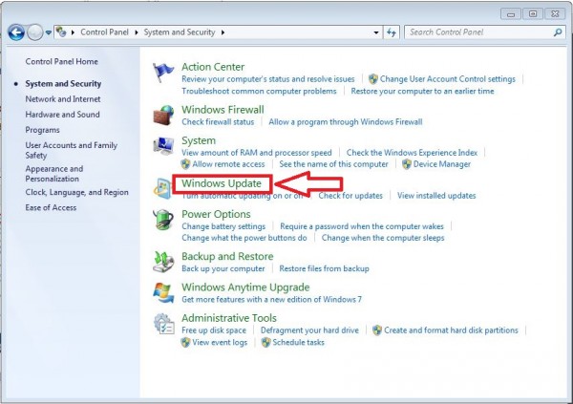573x404 pixels.
Task: Select Hardware and Sound in sidebar
Action: (x=63, y=115)
